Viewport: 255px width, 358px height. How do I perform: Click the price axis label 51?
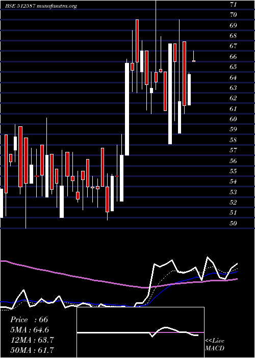point(234,213)
